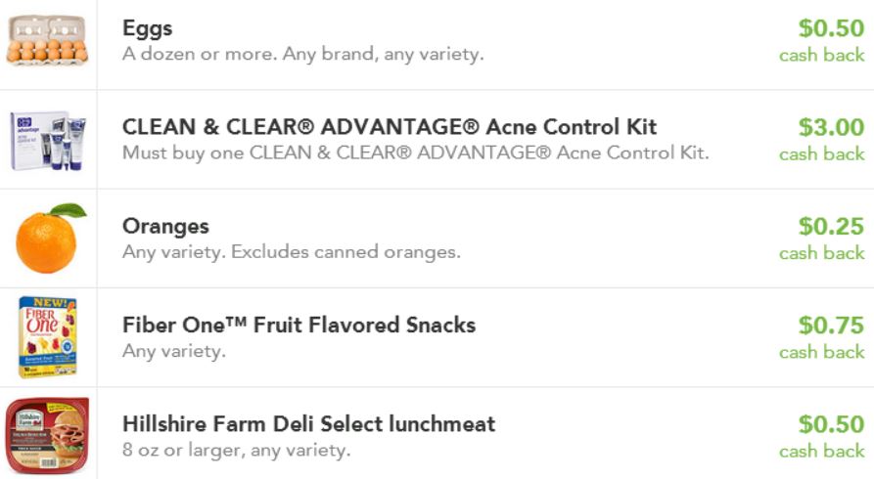Click "8 oz or larger" lunchmeat description
Image resolution: width=874 pixels, height=479 pixels.
[236, 450]
